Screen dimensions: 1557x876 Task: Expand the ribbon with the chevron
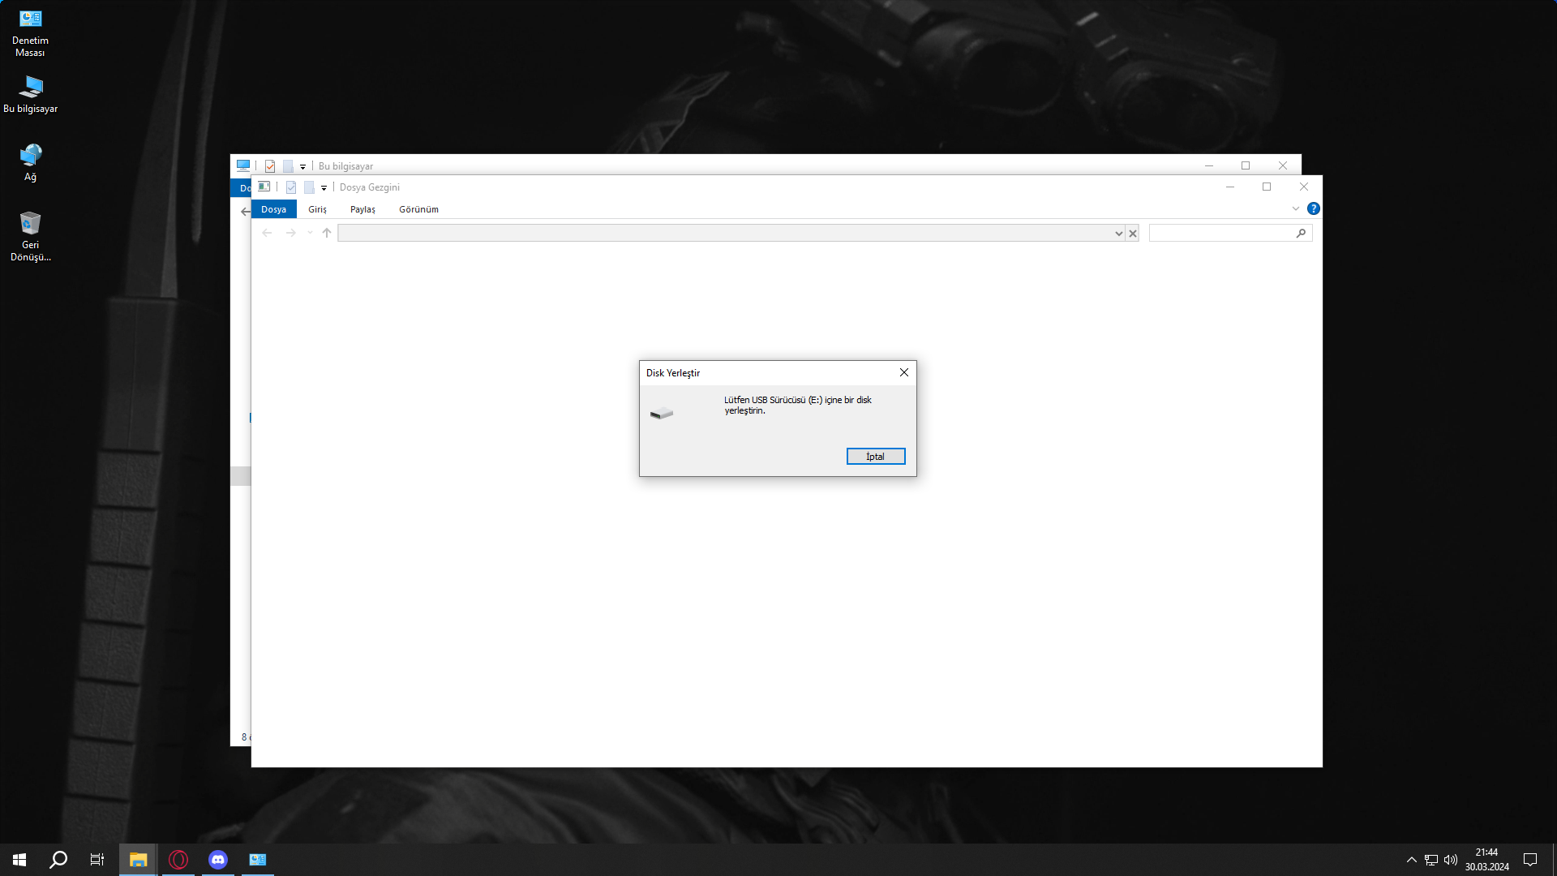coord(1295,208)
